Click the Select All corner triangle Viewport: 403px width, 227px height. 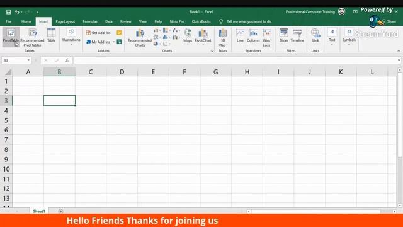8,72
